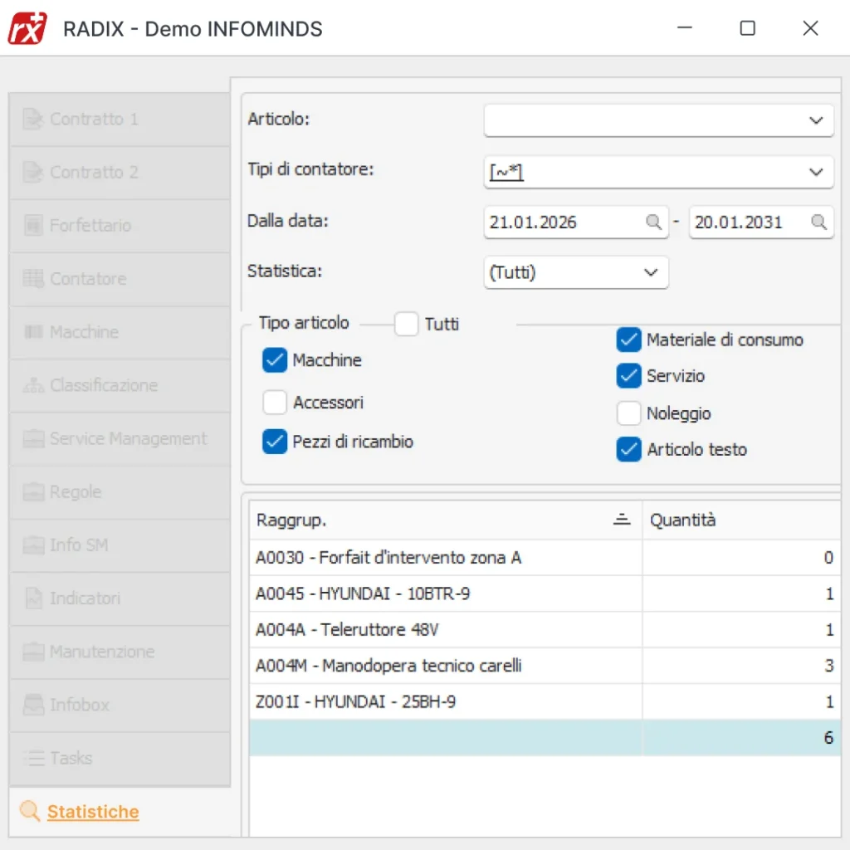Expand the Articolo dropdown
850x850 pixels.
[x=815, y=120]
